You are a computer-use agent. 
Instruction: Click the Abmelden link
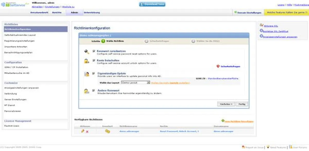tap(37, 6)
